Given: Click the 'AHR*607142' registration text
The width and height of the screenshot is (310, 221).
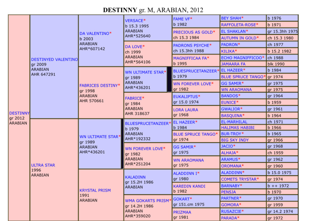Looking at the screenshot, I should (x=92, y=49).
